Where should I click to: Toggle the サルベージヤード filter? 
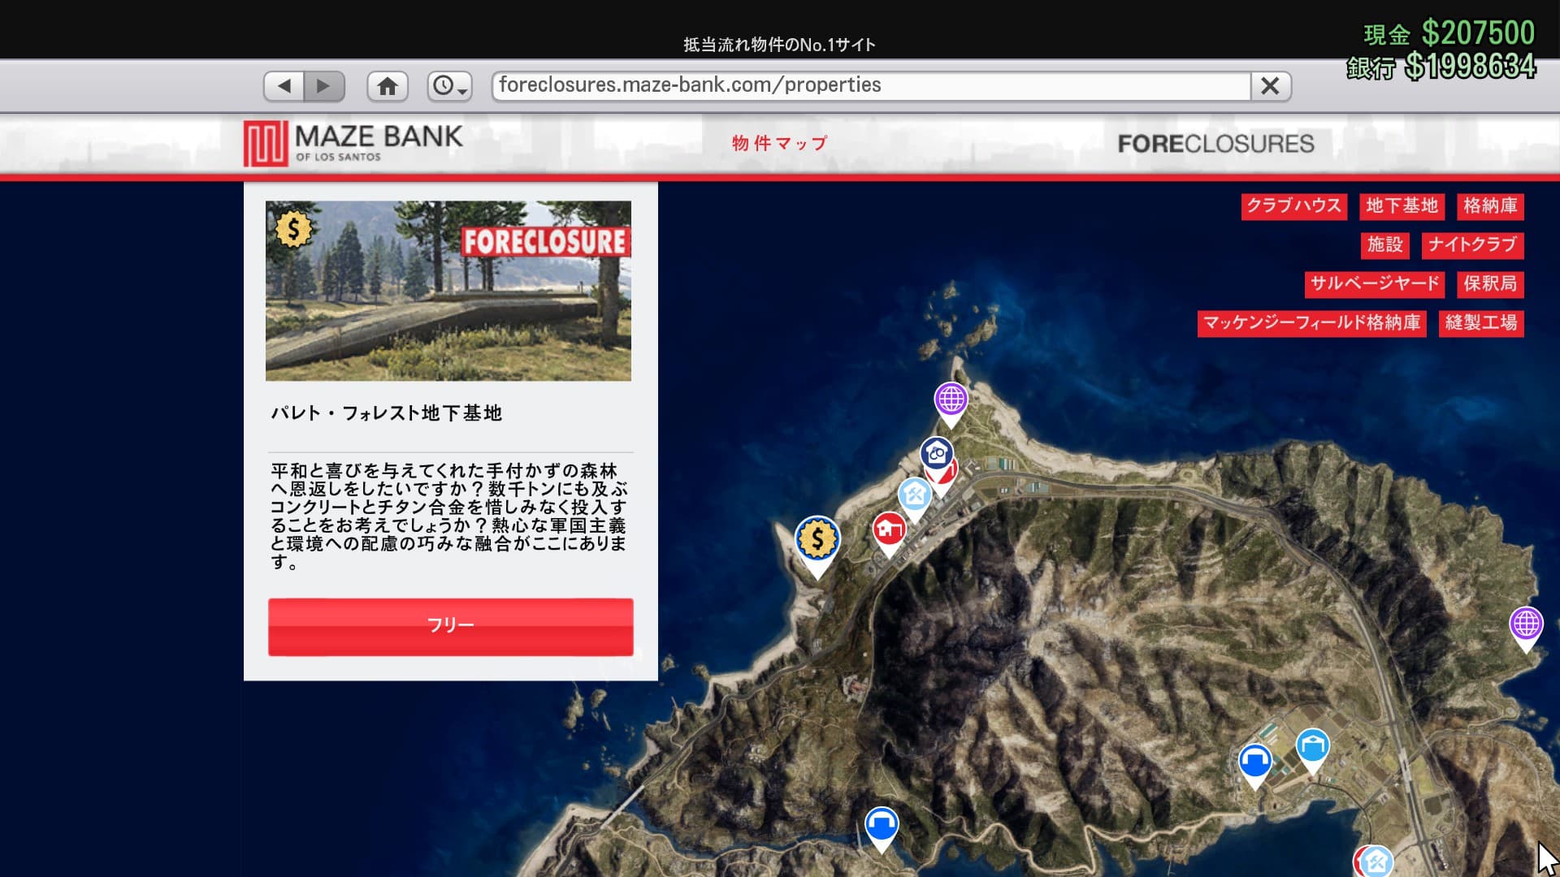pyautogui.click(x=1375, y=284)
